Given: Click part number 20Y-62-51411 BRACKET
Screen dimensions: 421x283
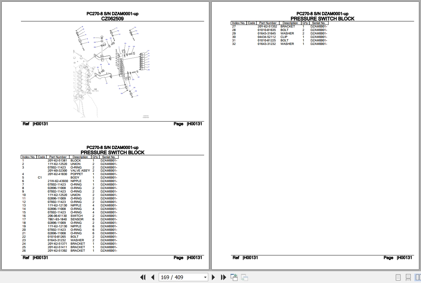Looking at the screenshot, I should [x=57, y=247].
